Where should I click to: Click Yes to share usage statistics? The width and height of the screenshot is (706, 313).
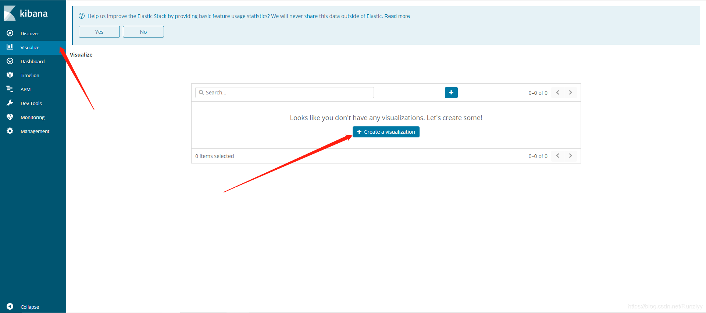click(99, 32)
